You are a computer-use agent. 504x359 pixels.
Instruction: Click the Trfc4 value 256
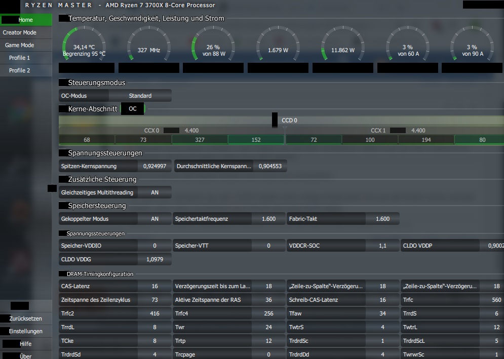(268, 313)
